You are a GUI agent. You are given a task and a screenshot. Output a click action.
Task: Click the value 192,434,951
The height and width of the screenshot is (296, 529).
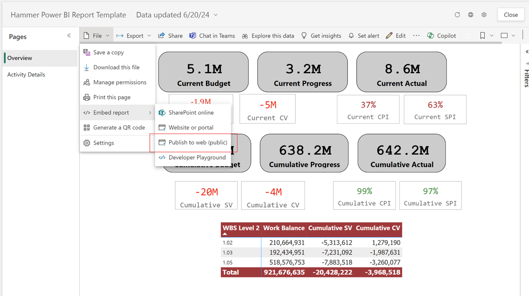(x=287, y=252)
